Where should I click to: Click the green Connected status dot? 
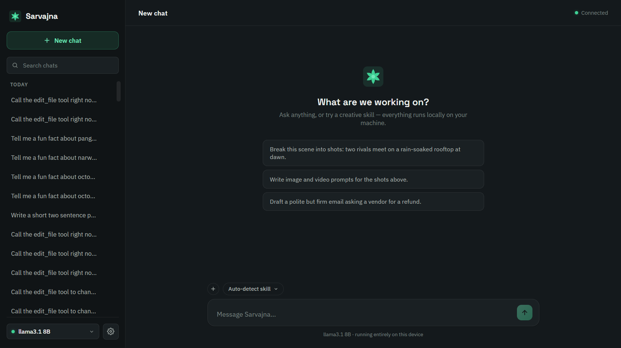[x=576, y=13]
